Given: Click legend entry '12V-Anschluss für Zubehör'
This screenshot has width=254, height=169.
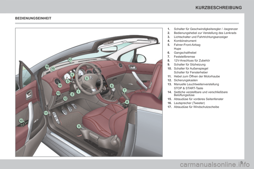Looking at the screenshot, I should [192, 61].
